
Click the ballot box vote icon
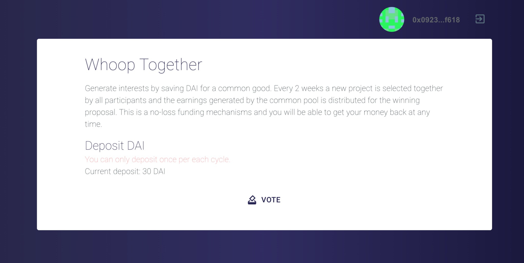pos(252,200)
